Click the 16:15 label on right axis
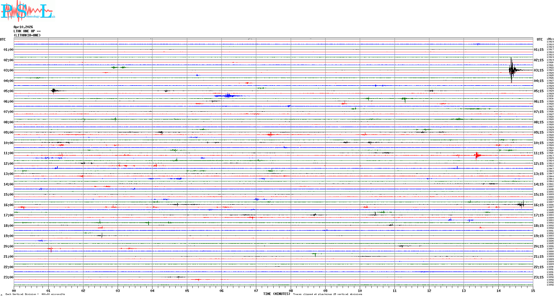 538,205
